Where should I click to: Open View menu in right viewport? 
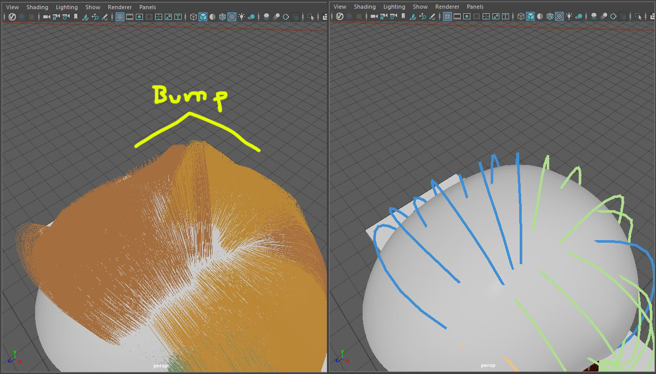click(x=340, y=7)
